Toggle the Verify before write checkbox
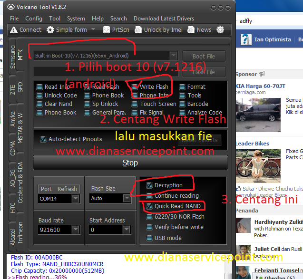This screenshot has height=279, width=303. coord(149,227)
